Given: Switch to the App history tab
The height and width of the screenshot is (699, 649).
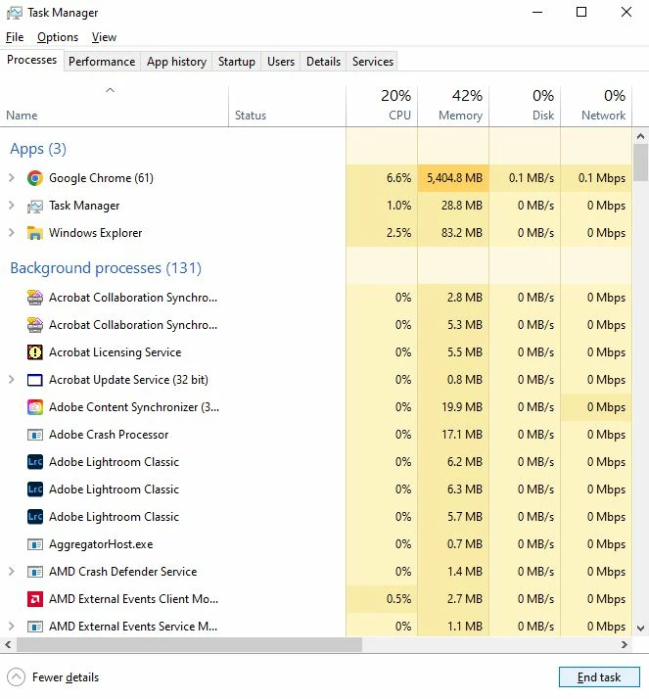Looking at the screenshot, I should [176, 62].
